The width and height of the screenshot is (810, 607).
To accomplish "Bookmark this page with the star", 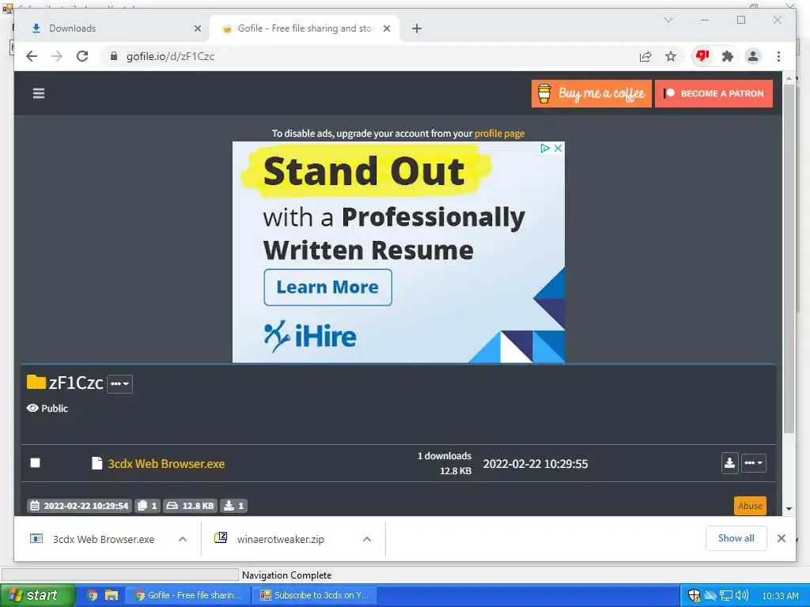I will tap(671, 56).
